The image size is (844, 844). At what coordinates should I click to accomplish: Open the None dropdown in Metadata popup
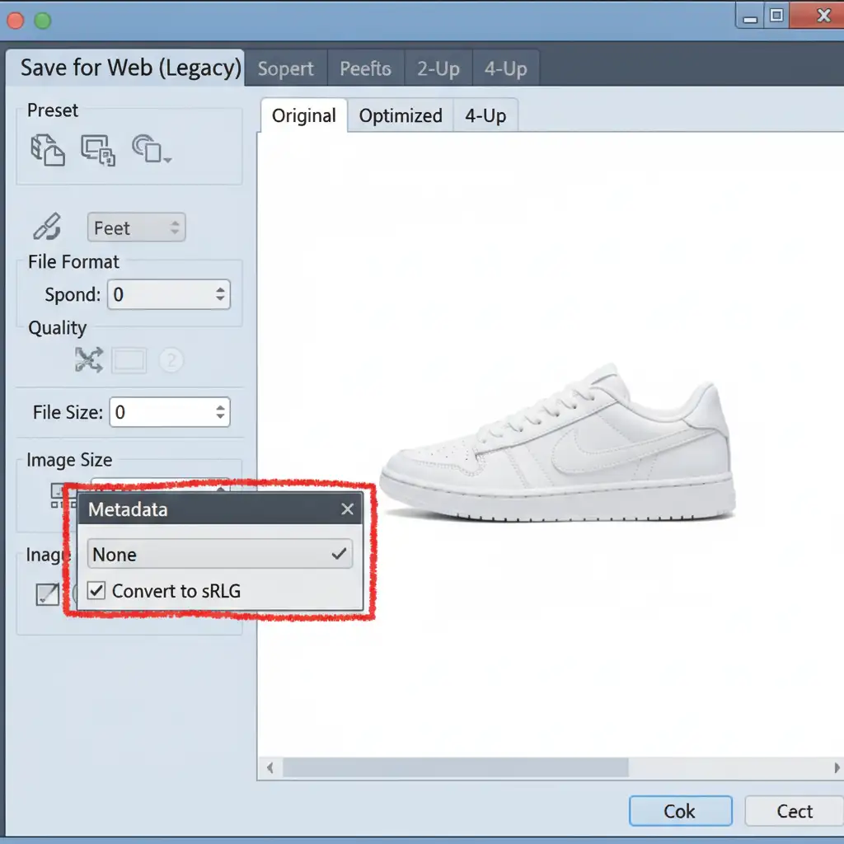pyautogui.click(x=219, y=555)
